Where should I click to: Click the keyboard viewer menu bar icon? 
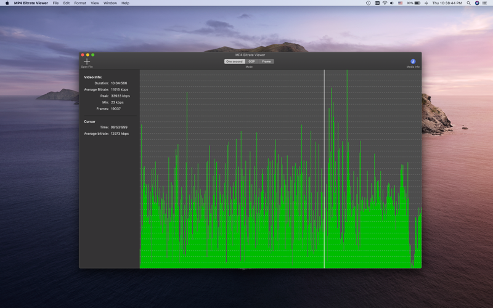pyautogui.click(x=377, y=3)
